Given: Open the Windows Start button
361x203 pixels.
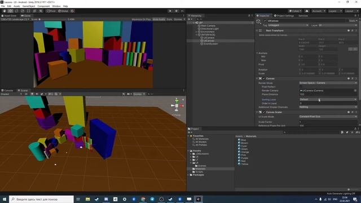Looking at the screenshot, I should (5, 199).
